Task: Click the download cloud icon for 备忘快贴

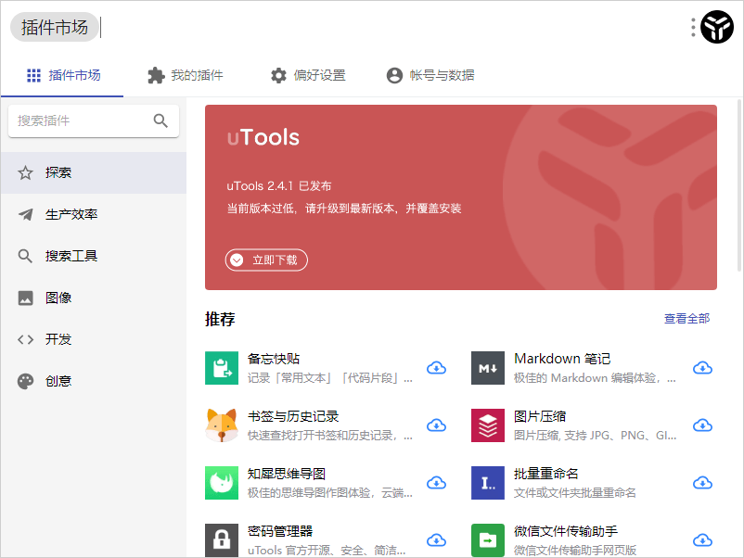Action: (436, 367)
